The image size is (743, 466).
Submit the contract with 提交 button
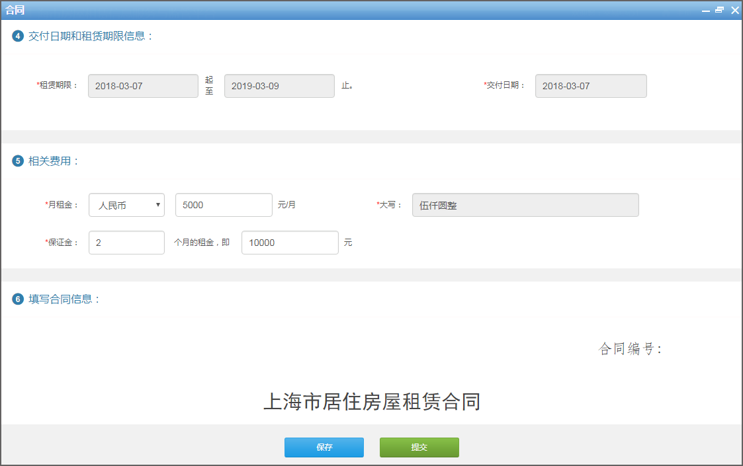[419, 447]
